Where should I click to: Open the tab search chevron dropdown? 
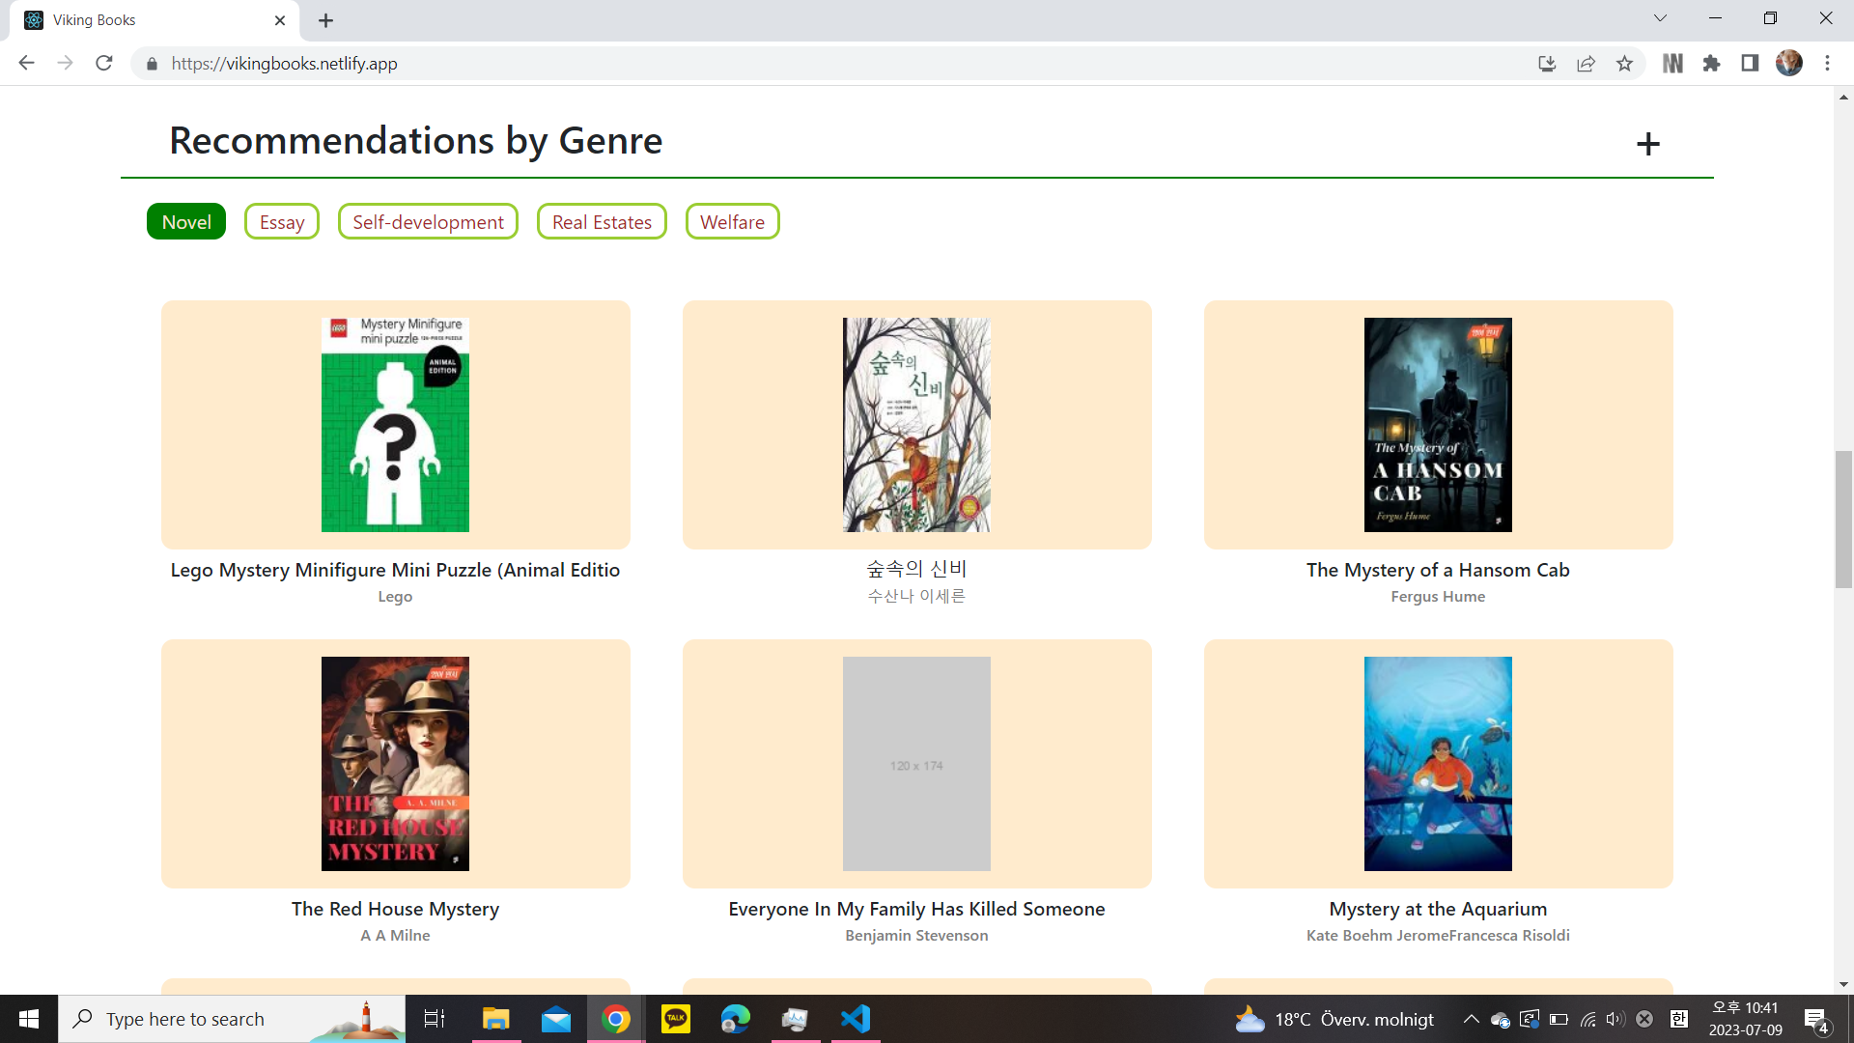click(1660, 18)
